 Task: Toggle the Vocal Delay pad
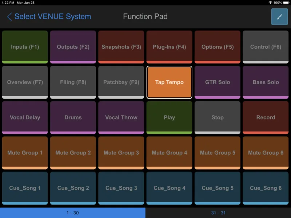tap(25, 117)
